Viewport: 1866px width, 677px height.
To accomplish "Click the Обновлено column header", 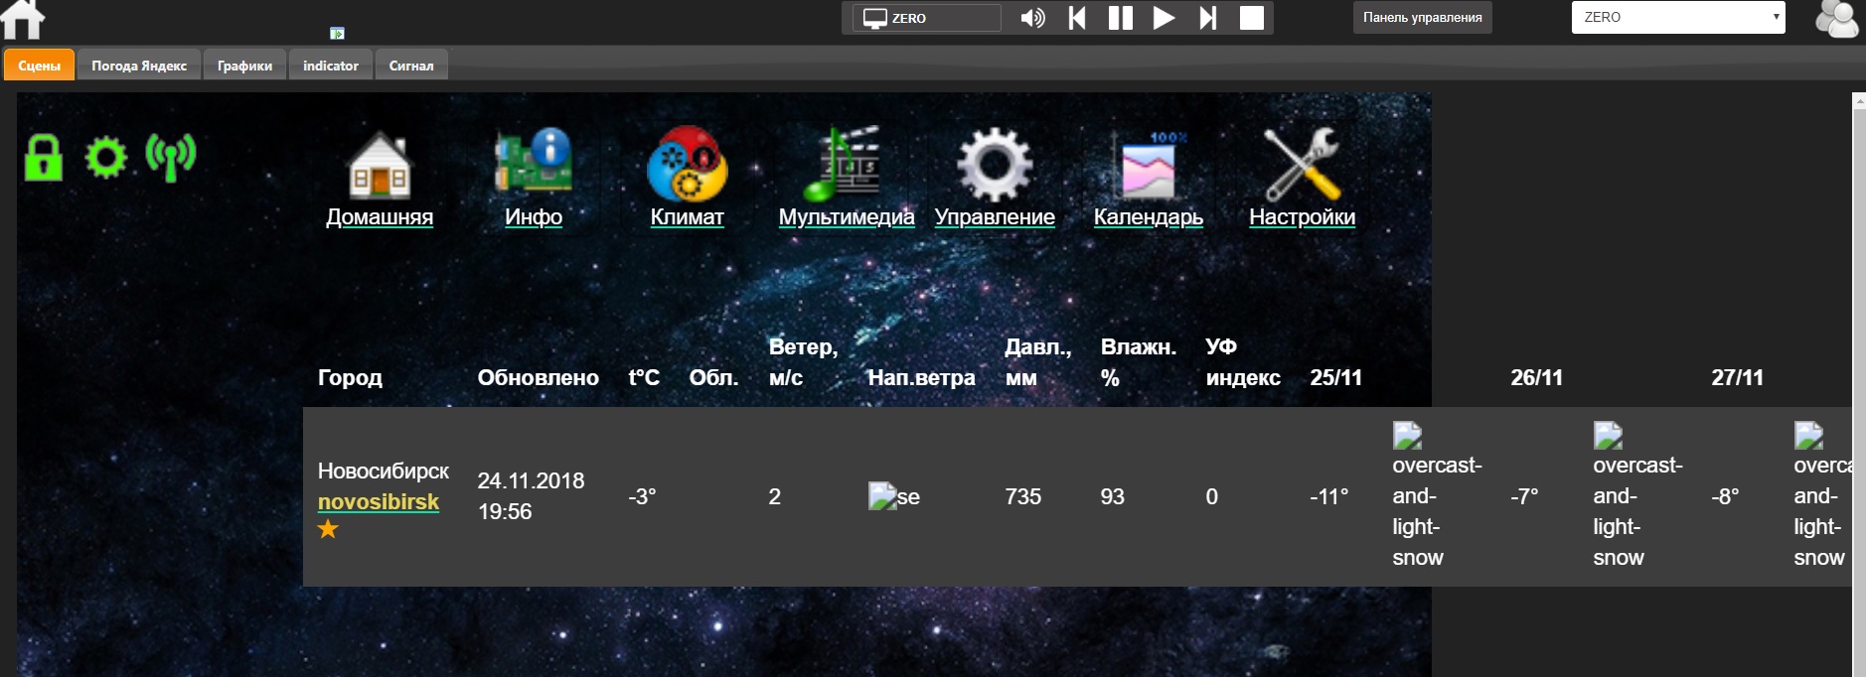I will pos(539,377).
